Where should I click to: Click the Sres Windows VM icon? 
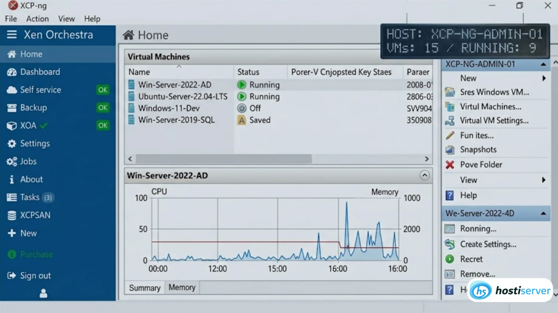[x=450, y=92]
